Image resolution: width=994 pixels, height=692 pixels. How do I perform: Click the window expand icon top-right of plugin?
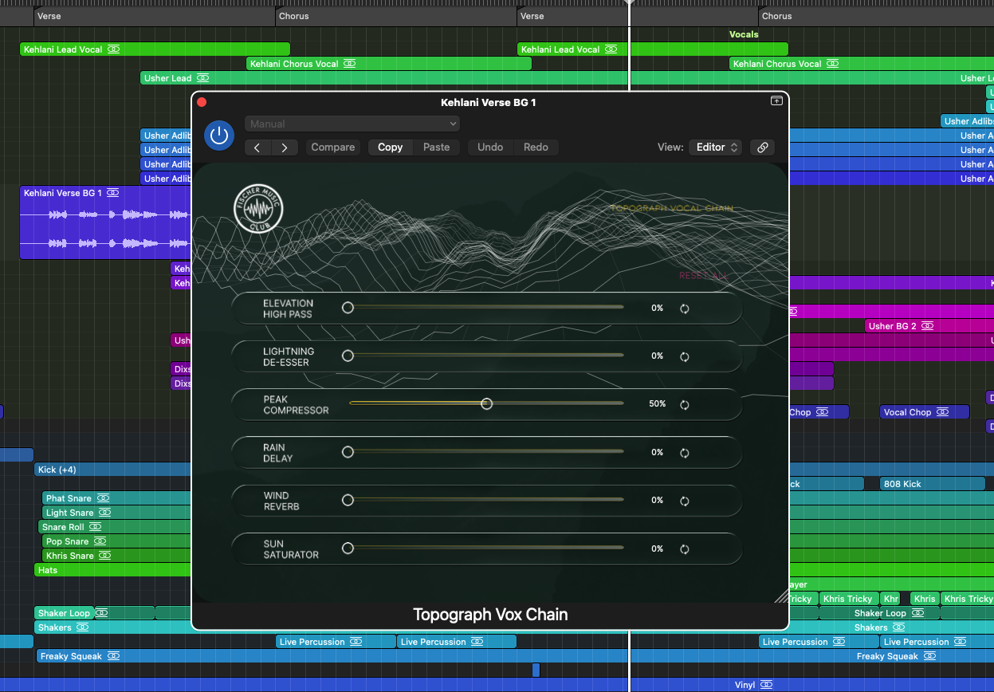tap(776, 101)
